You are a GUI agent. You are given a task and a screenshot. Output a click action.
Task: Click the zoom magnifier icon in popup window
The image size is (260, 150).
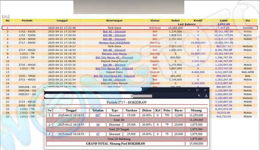(x=199, y=96)
